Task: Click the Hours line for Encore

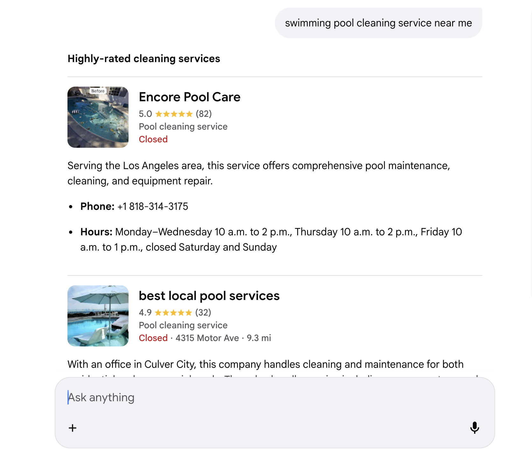Action: coord(270,232)
